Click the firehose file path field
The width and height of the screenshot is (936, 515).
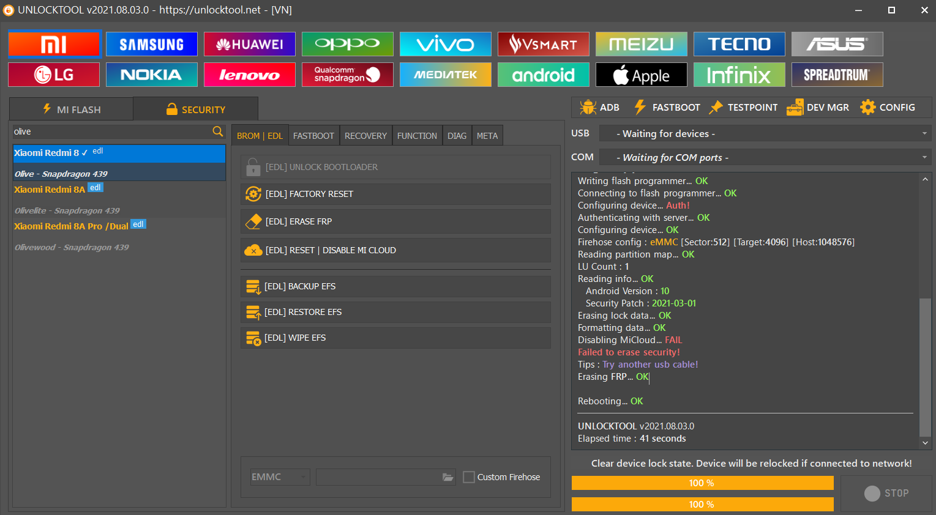pyautogui.click(x=379, y=477)
